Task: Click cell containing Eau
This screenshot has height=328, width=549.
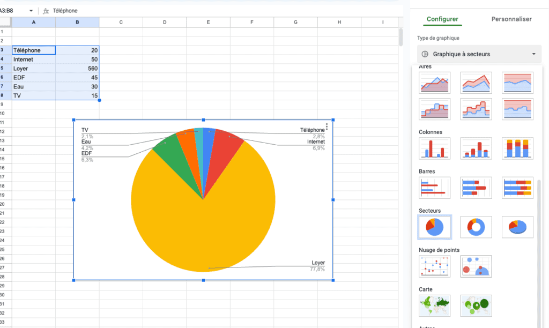Action: click(x=34, y=86)
